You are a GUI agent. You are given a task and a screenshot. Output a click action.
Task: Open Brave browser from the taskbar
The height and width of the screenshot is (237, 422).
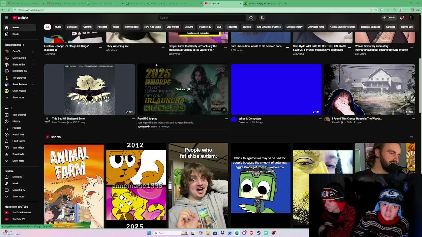tap(251, 233)
